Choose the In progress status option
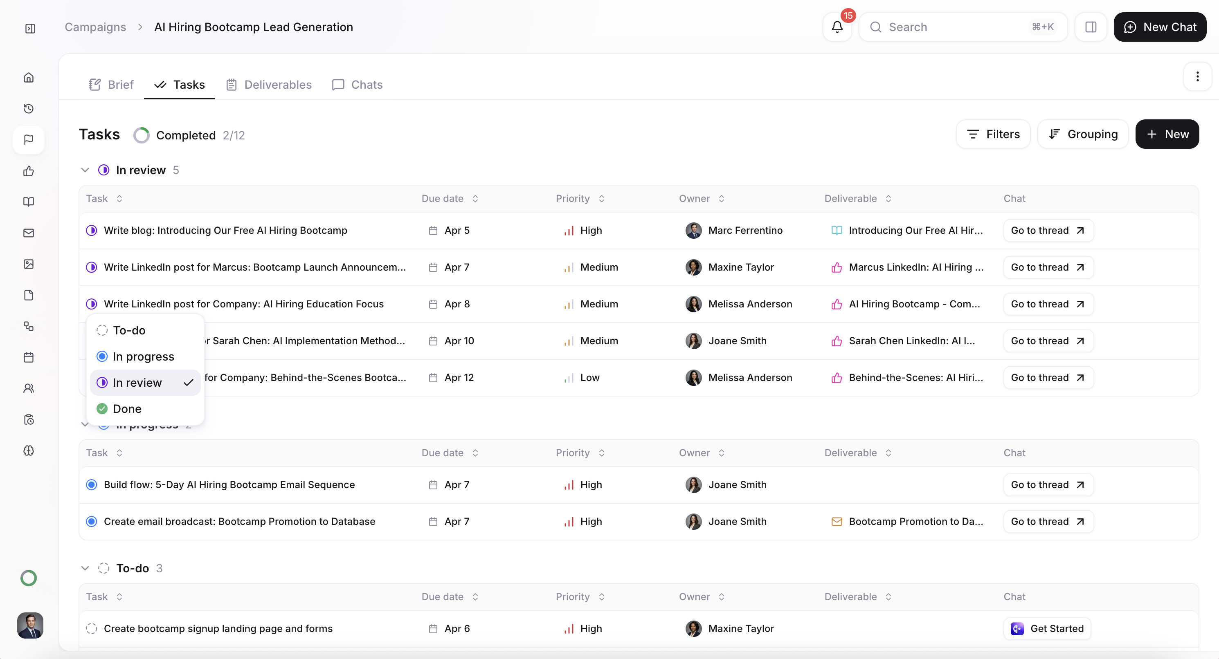This screenshot has height=659, width=1219. click(143, 356)
